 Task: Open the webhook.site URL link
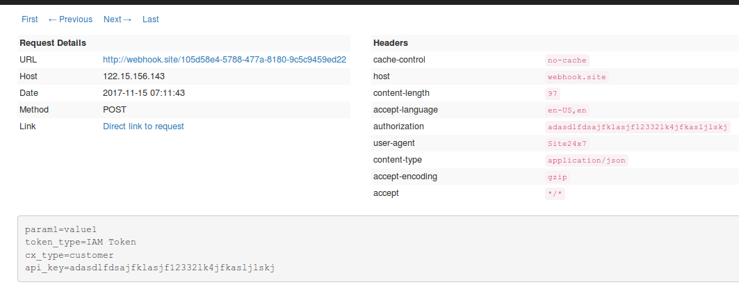point(225,60)
